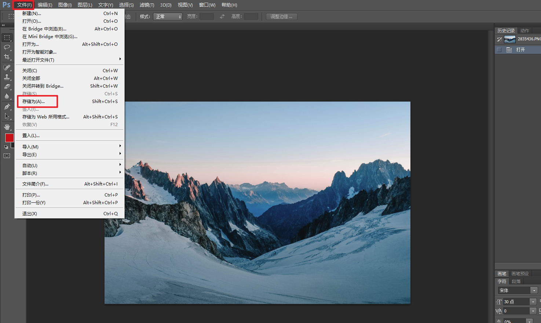Screen dimensions: 541x323
Task: Toggle Quick Mask mode icon
Action: [7, 155]
